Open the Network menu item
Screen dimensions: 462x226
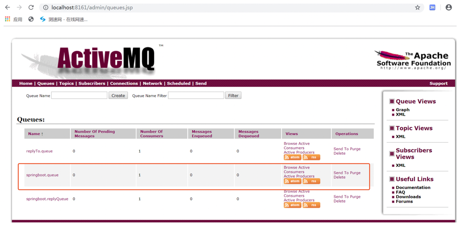tap(152, 83)
